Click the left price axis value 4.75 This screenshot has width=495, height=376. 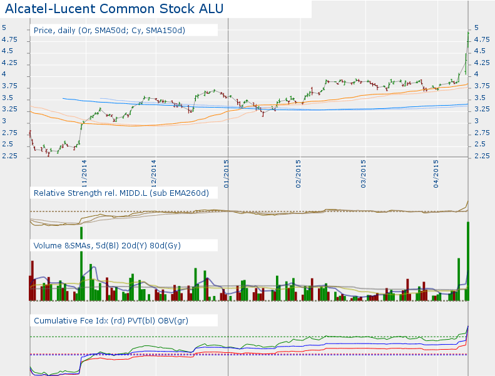point(9,40)
